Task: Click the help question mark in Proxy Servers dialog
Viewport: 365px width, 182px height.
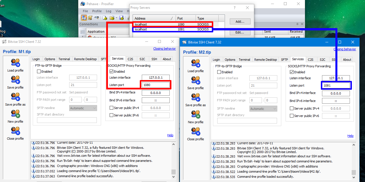Action: point(235,8)
